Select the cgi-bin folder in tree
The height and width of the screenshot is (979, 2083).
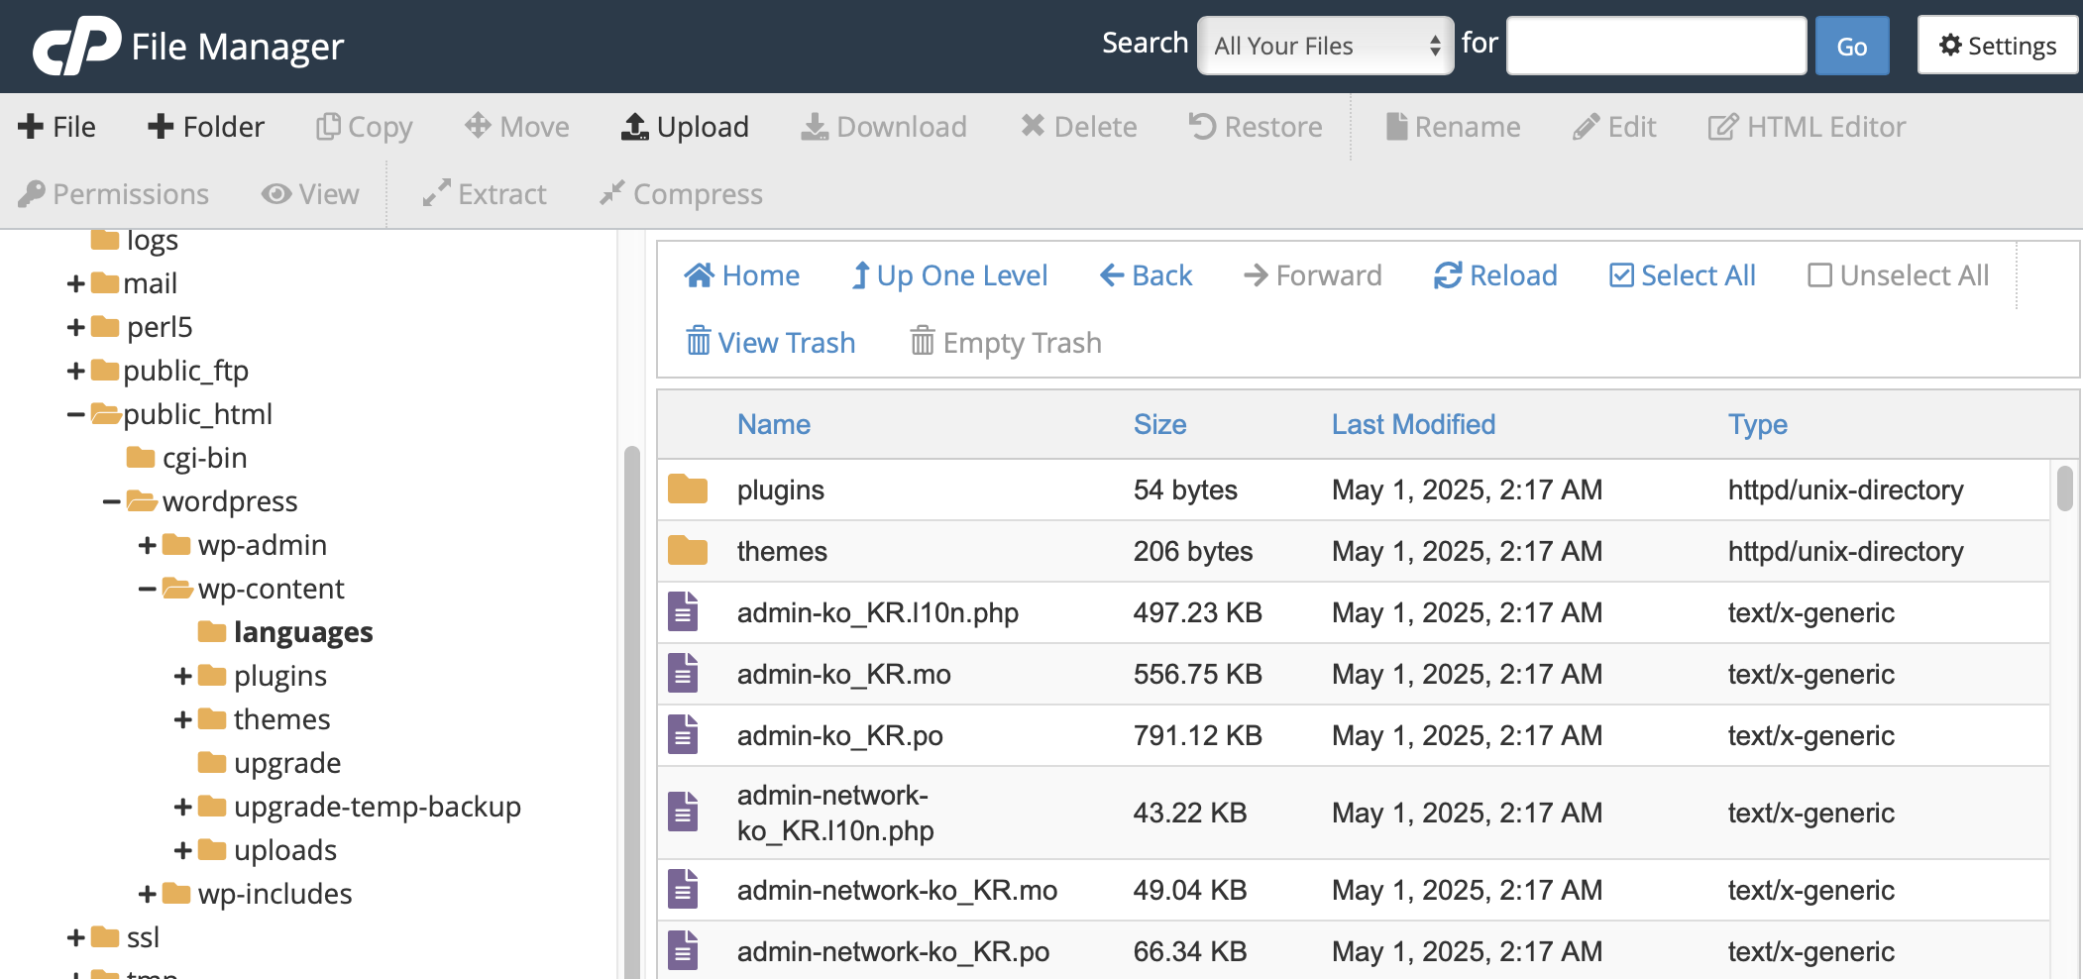(204, 458)
